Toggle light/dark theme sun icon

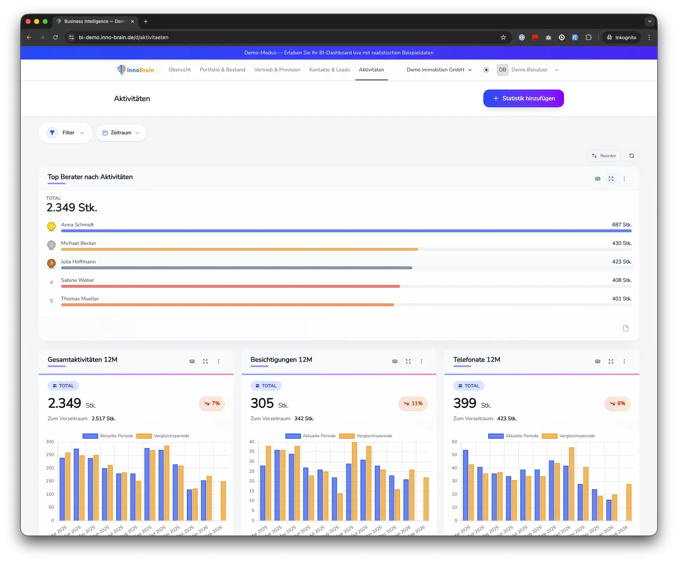486,70
